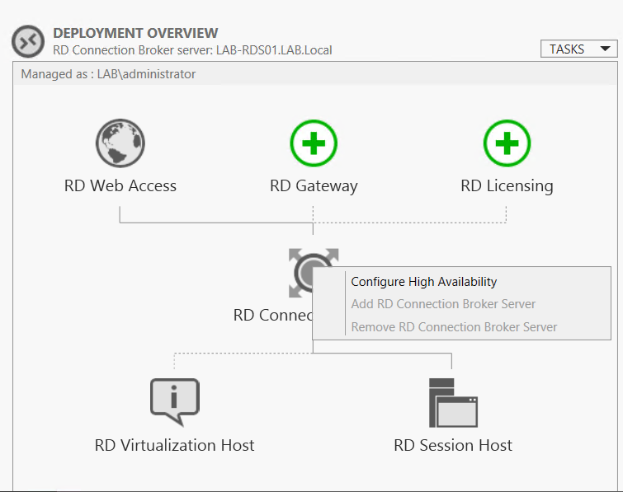This screenshot has height=492, width=623.
Task: Choose Configure High Availability from context menu
Action: click(424, 282)
